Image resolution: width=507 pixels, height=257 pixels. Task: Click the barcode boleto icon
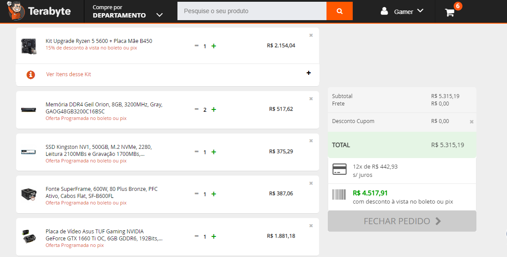point(339,194)
